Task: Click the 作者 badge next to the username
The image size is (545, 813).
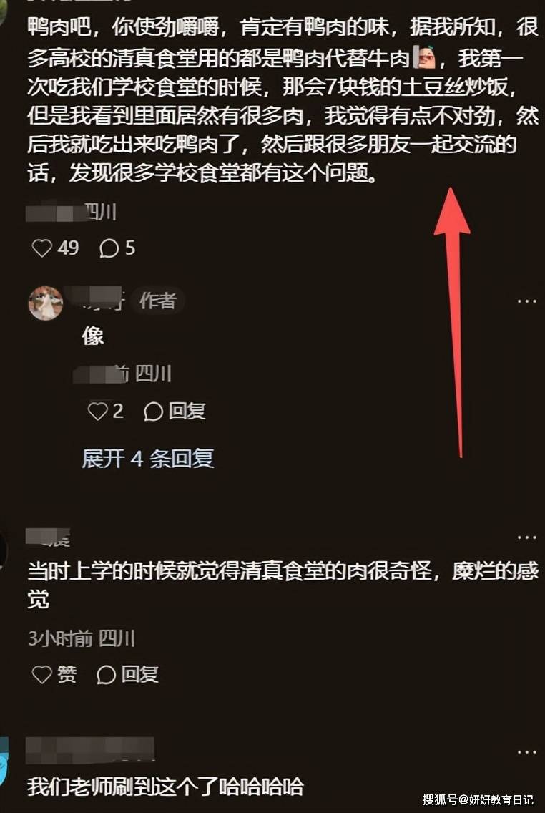Action: tap(158, 301)
